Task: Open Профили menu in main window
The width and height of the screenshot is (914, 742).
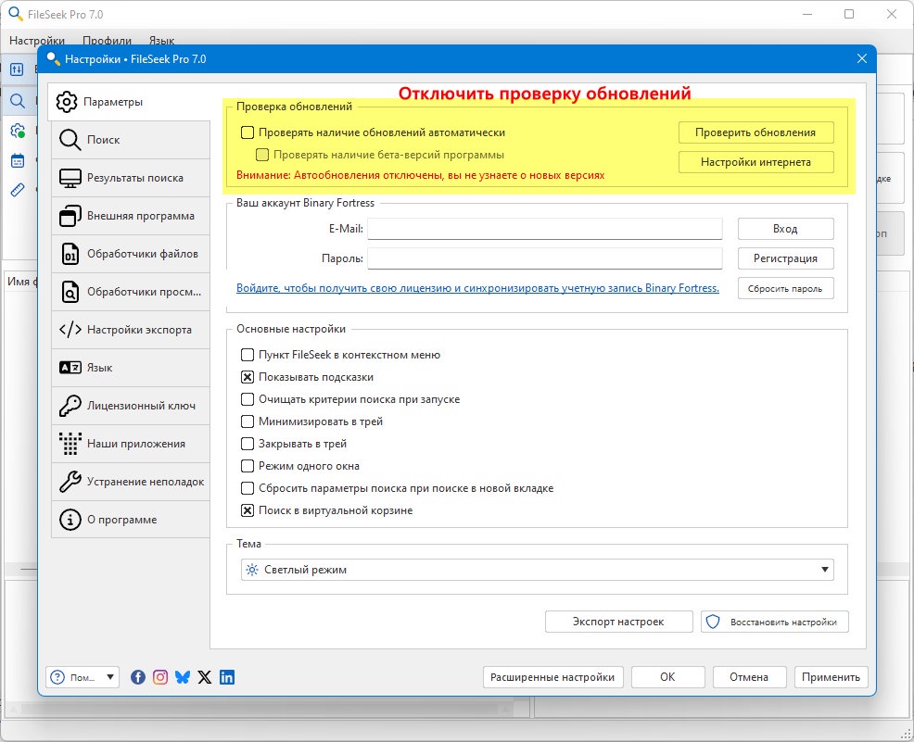Action: pos(107,40)
